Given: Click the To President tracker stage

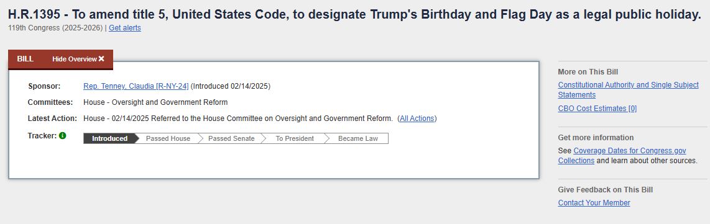Looking at the screenshot, I should 294,138.
